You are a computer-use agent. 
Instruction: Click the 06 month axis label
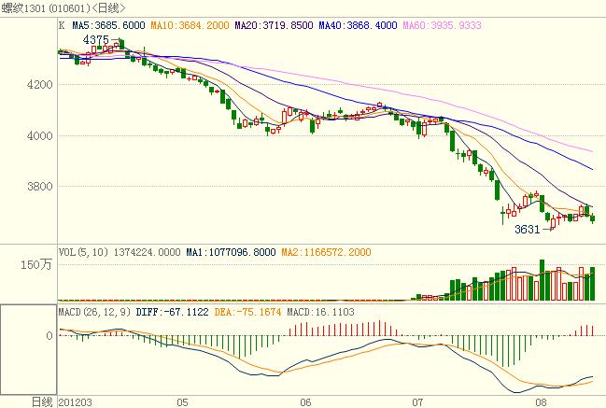(x=304, y=401)
